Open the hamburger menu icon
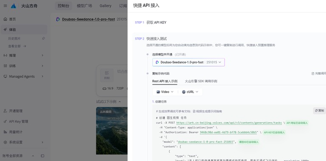 [x=5, y=6]
